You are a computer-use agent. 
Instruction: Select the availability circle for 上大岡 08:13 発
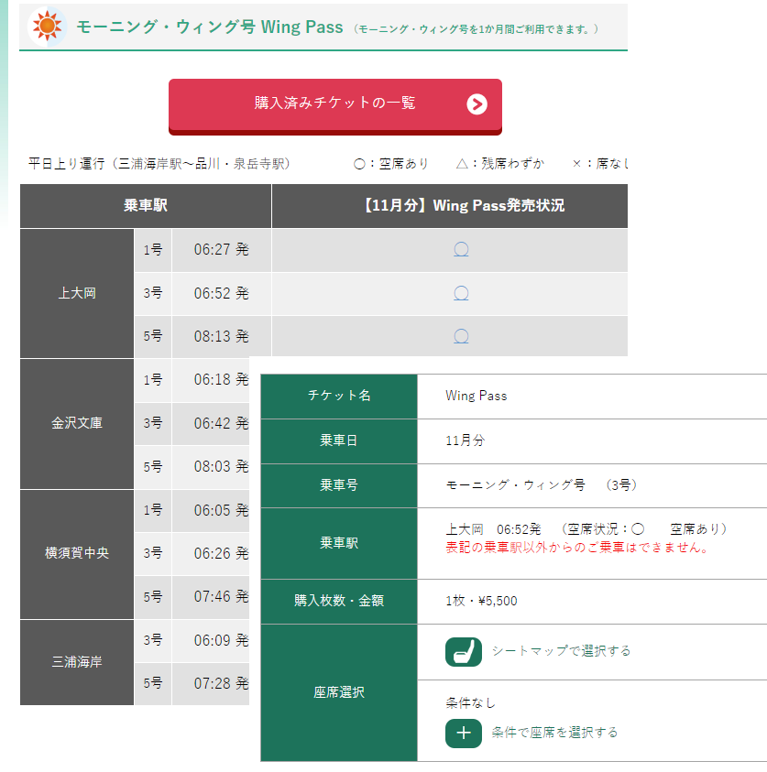click(461, 336)
